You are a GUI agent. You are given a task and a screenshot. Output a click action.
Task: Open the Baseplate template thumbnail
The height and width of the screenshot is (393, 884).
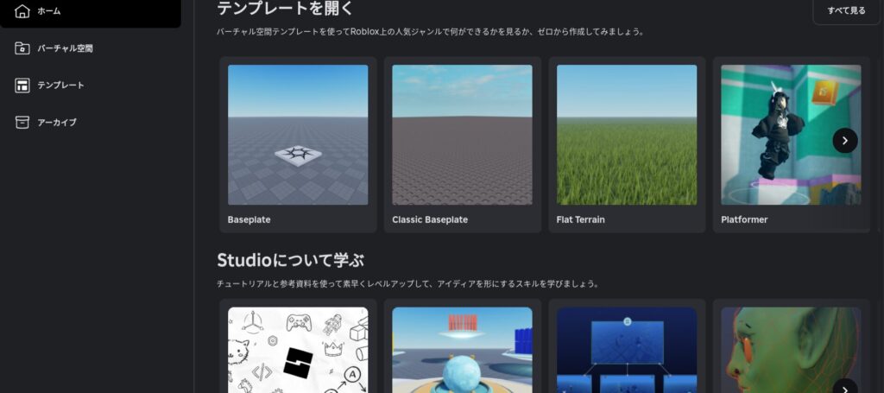pos(298,135)
